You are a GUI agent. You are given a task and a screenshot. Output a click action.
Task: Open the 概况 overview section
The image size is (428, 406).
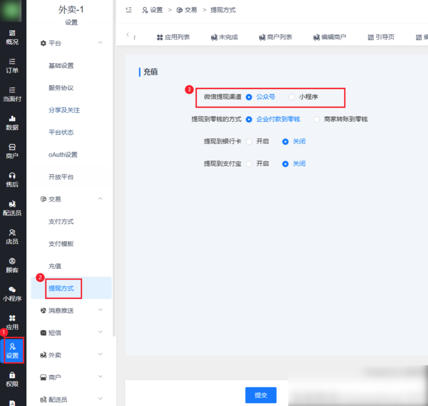tap(13, 36)
